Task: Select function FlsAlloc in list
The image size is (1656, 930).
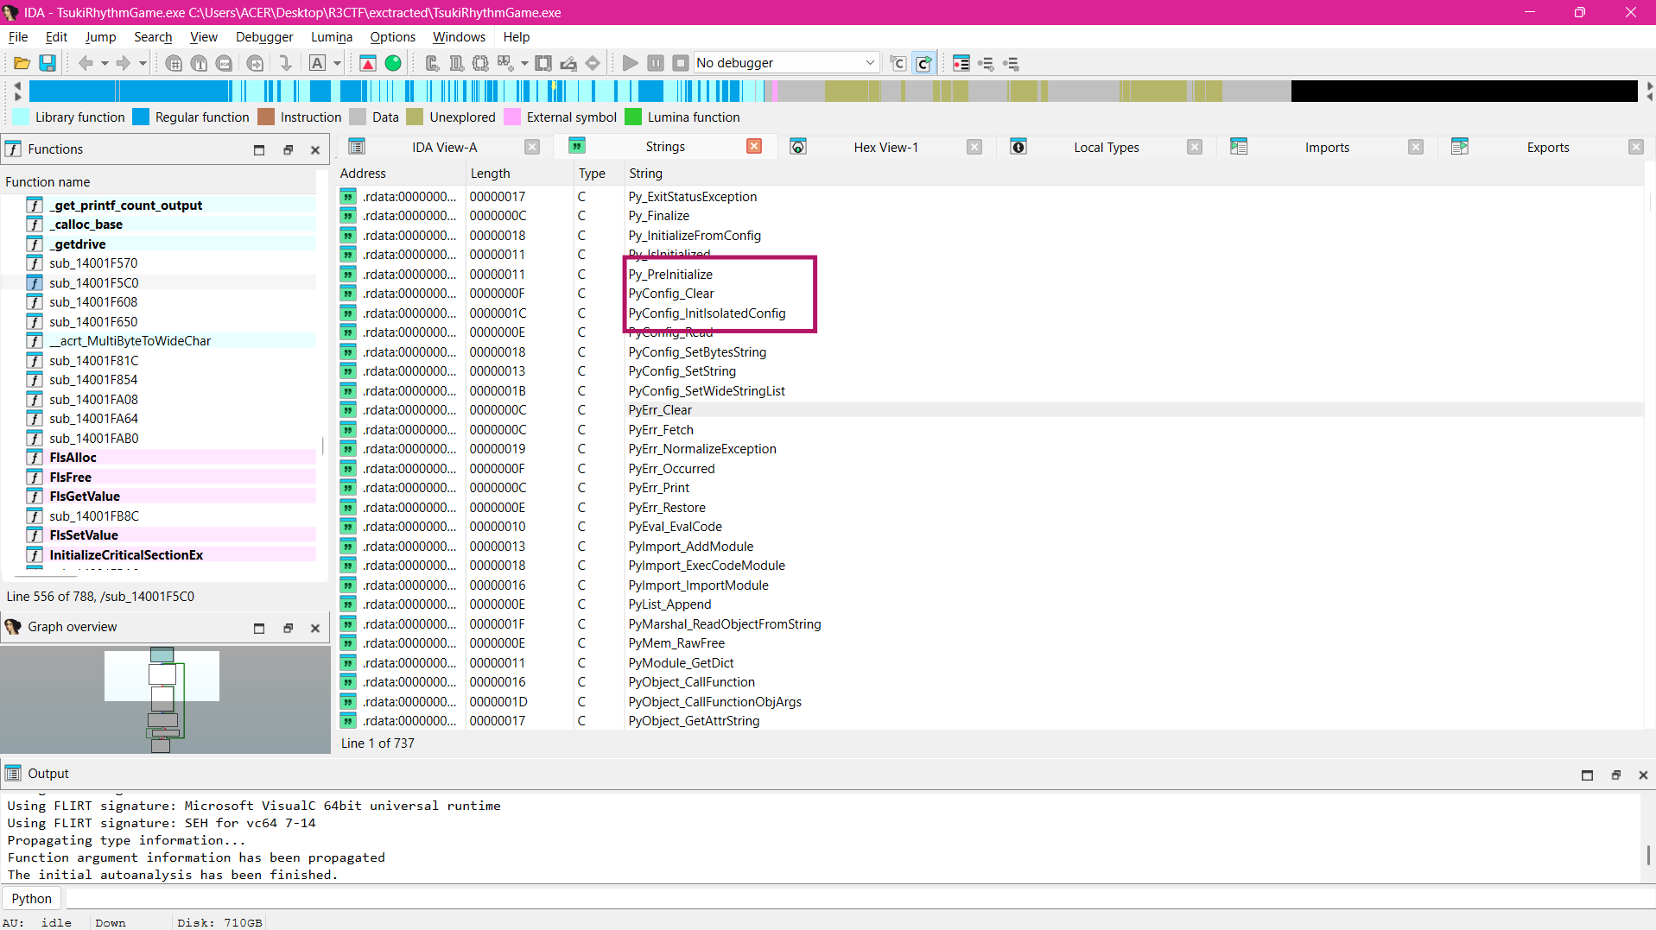Action: coord(73,458)
